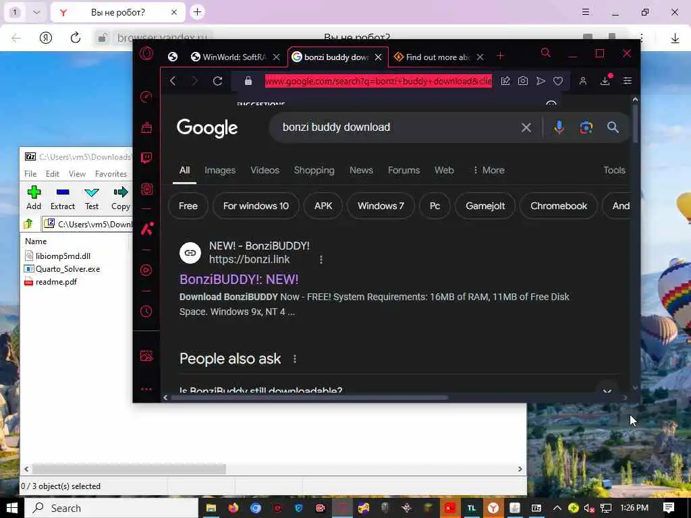
Task: Open the three-dot sidebar setup in Opera
Action: coord(146,389)
